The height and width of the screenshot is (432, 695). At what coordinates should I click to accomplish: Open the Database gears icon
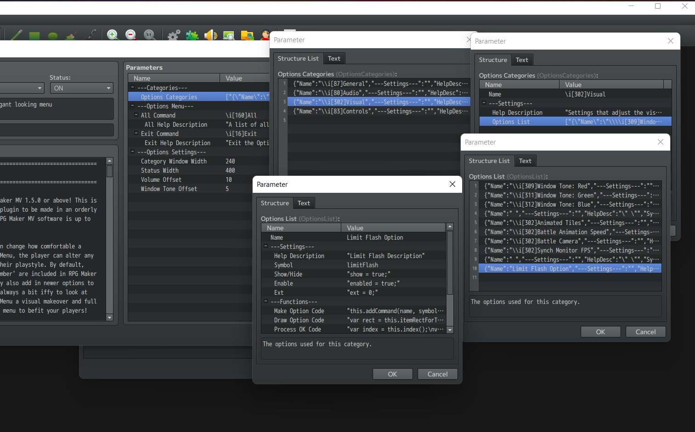pos(174,35)
